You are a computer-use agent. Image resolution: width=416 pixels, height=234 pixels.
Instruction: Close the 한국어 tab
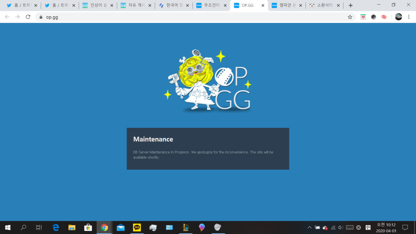[187, 5]
